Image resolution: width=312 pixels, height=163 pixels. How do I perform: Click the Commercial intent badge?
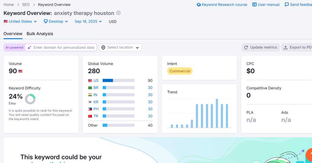(x=180, y=71)
